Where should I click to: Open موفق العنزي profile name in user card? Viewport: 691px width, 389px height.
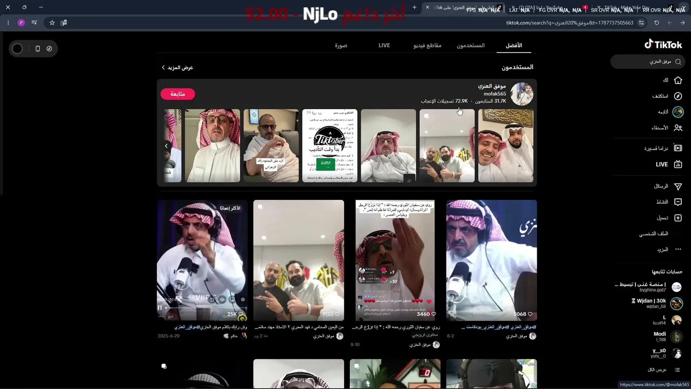pos(492,86)
